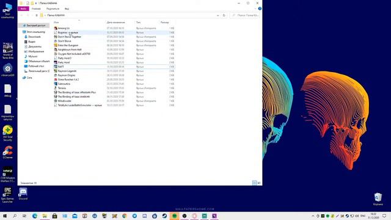Select the Enter the Gungeon shortcut
The image size is (391, 220).
click(68, 45)
